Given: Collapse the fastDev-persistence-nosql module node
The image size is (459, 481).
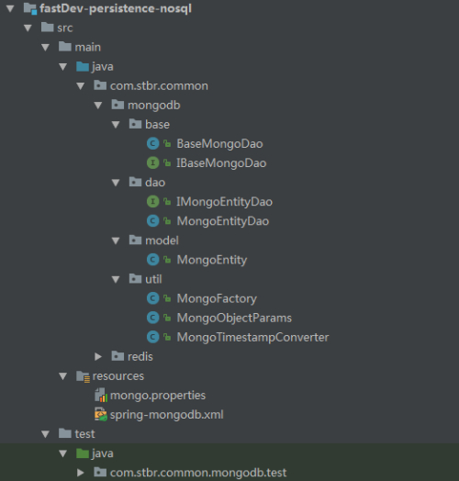Looking at the screenshot, I should tap(10, 8).
